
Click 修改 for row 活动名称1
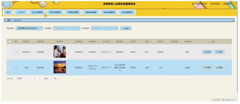pos(219,52)
